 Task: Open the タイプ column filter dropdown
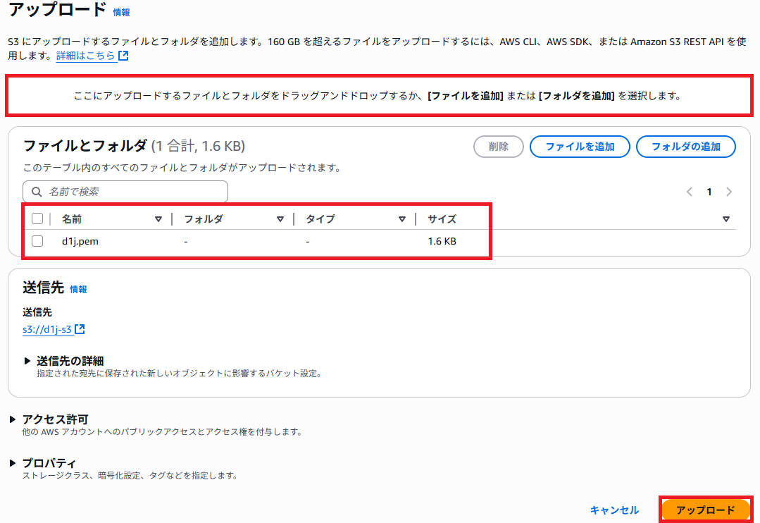pos(402,219)
